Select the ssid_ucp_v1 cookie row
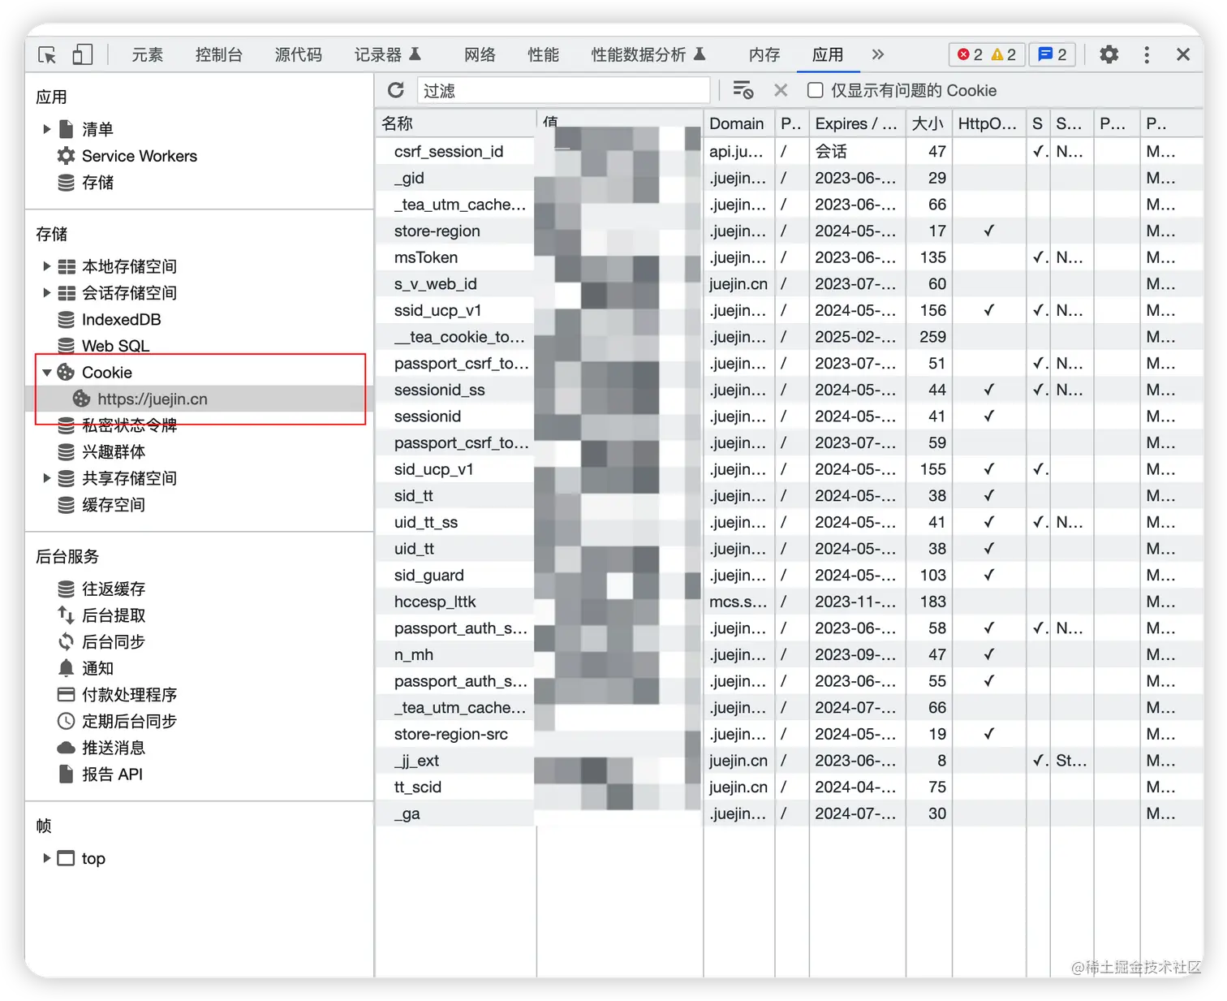 point(789,310)
